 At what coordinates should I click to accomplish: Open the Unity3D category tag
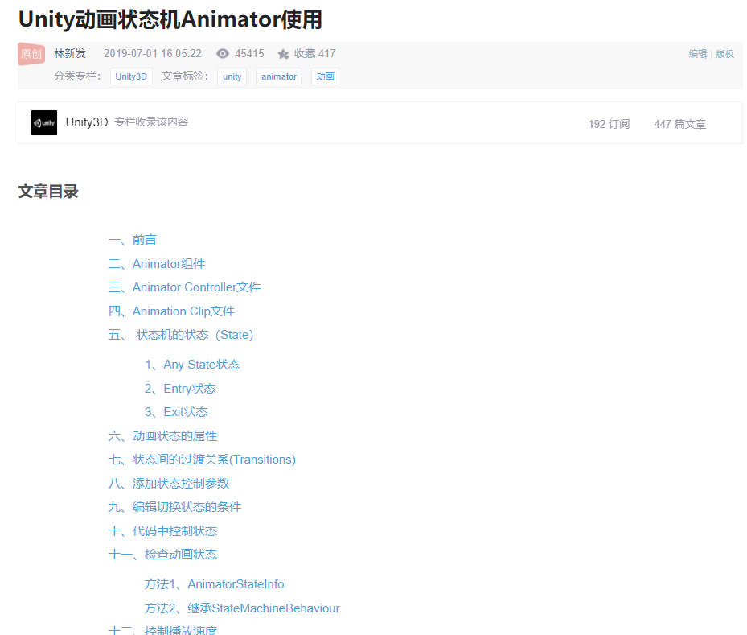point(131,76)
